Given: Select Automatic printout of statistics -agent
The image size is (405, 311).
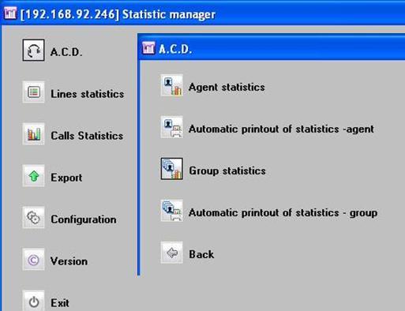Looking at the screenshot, I should (x=281, y=129).
